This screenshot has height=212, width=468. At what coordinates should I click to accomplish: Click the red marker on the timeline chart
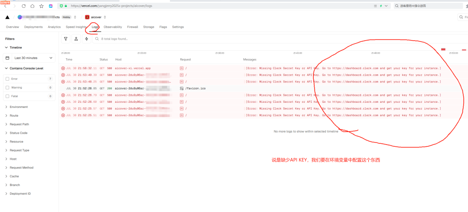tap(443, 50)
